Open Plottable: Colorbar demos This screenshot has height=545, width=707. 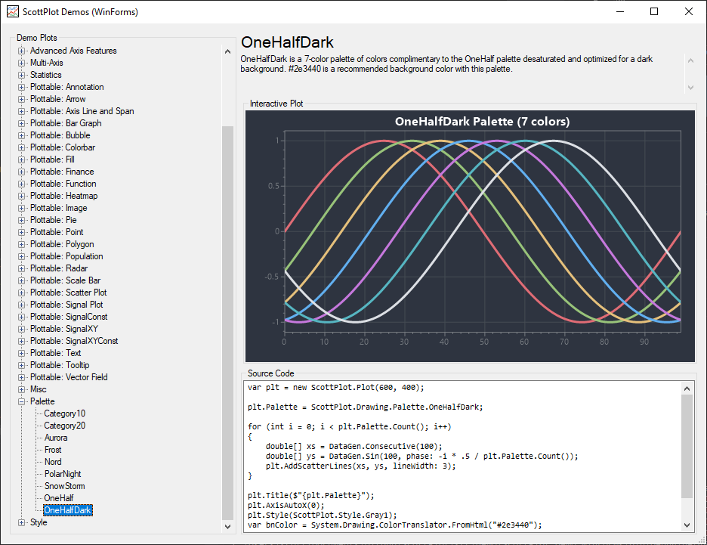[x=63, y=147]
